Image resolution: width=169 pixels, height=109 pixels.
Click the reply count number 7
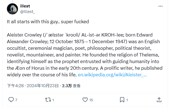(16, 100)
